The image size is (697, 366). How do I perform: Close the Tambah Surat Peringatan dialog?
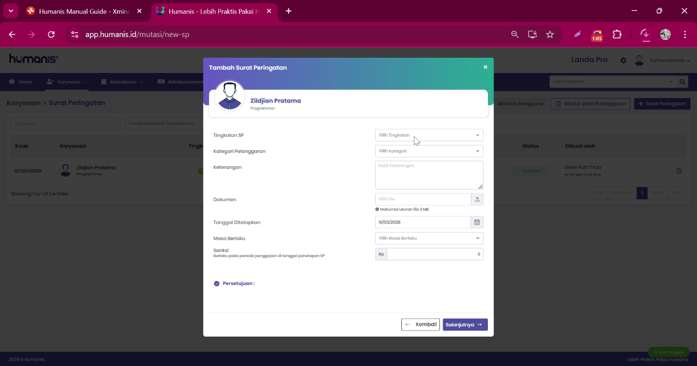pos(485,67)
